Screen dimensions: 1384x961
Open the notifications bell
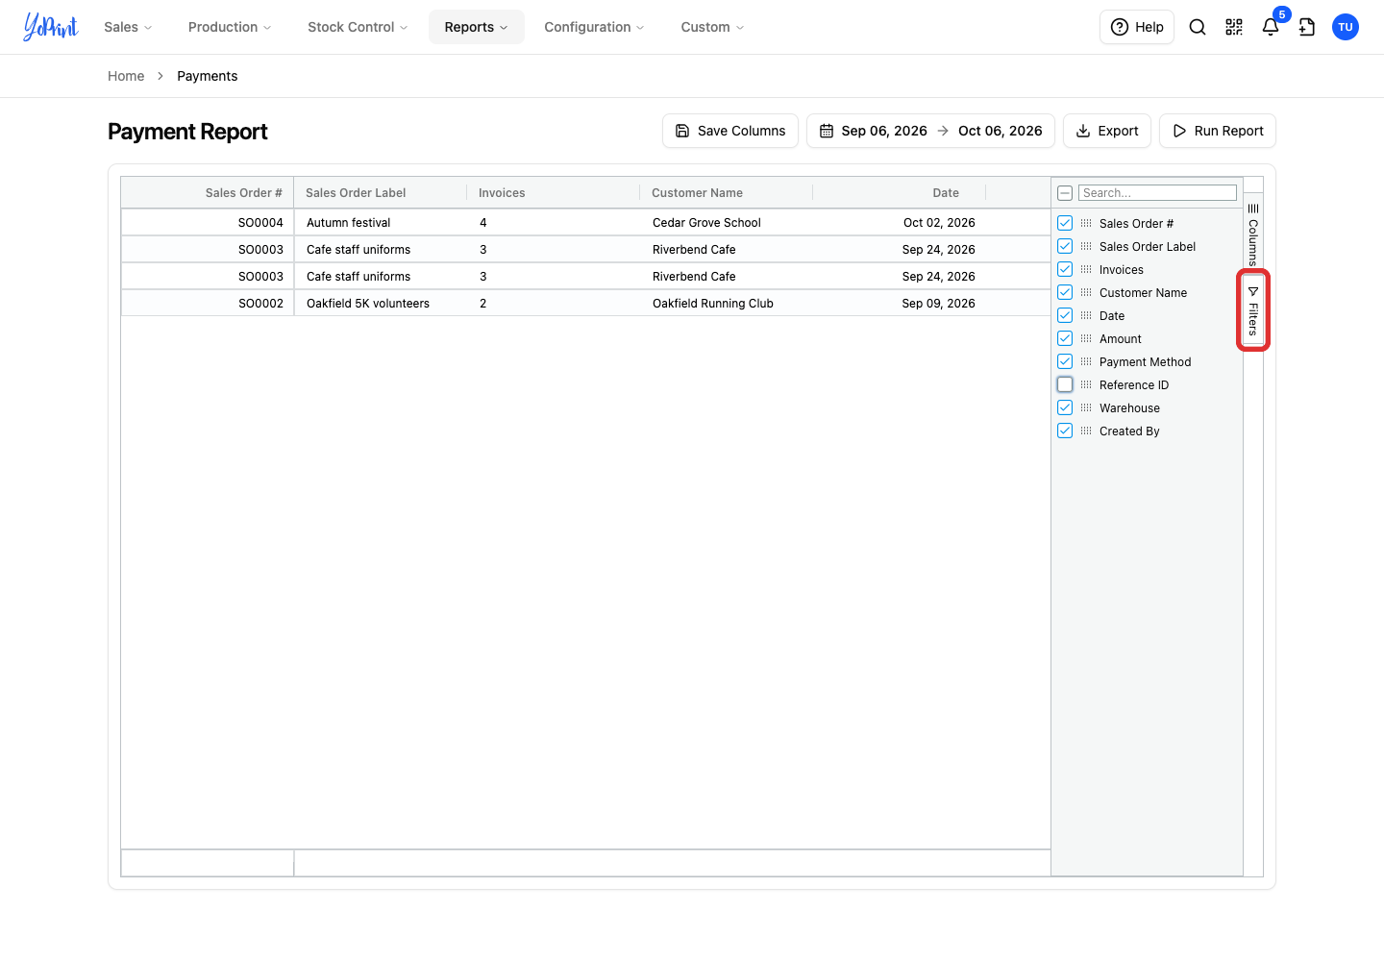(1271, 27)
